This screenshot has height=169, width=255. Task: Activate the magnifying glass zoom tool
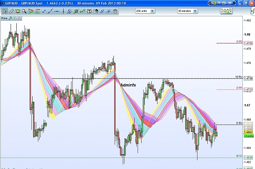pyautogui.click(x=24, y=11)
